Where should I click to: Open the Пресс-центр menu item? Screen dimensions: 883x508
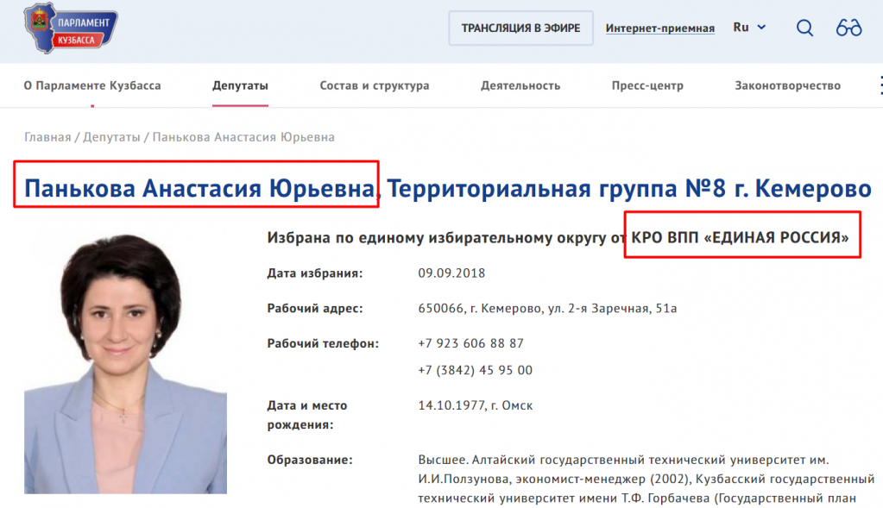pyautogui.click(x=647, y=85)
